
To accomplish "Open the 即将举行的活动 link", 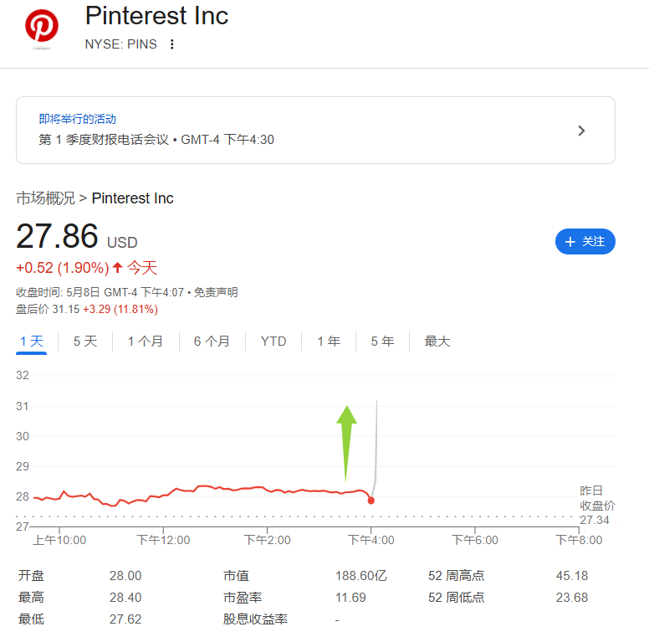I will [78, 120].
